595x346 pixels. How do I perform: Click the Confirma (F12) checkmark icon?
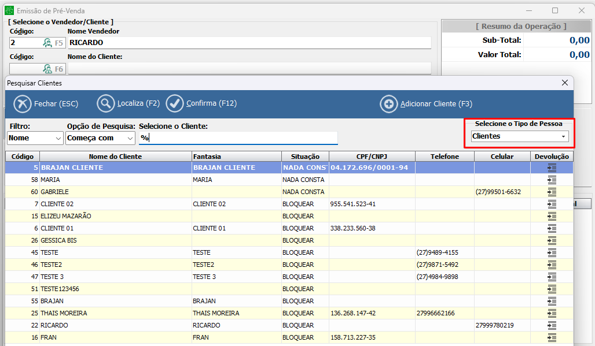175,104
